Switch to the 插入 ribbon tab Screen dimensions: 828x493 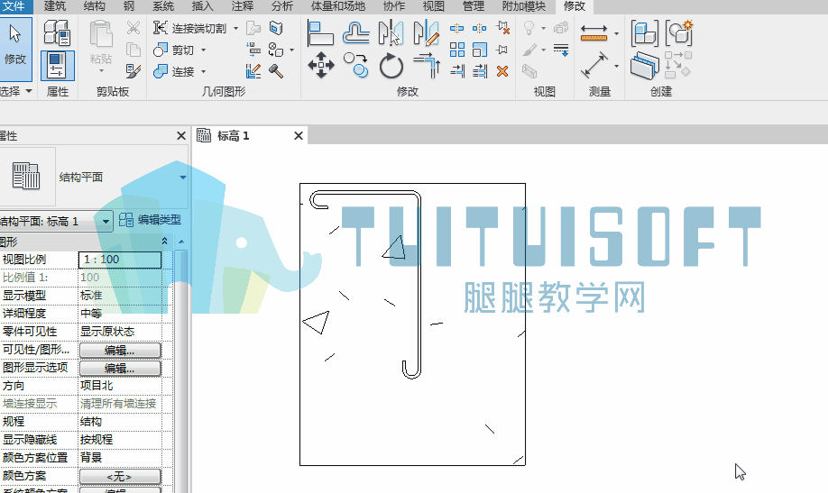[x=202, y=6]
